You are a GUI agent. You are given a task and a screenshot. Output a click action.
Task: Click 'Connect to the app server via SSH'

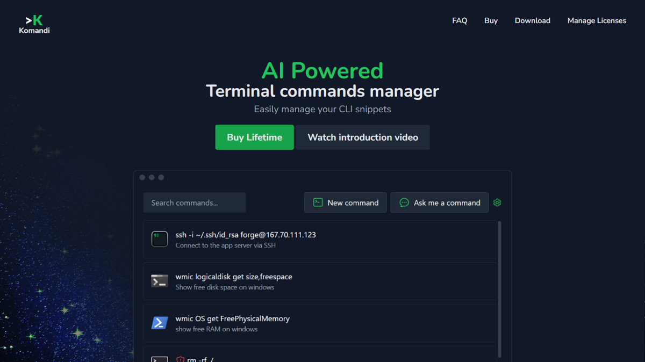[x=226, y=245]
